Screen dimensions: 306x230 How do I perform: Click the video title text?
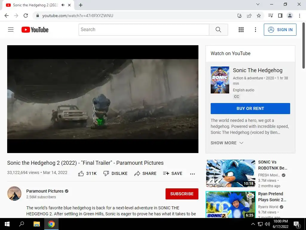pos(85,163)
